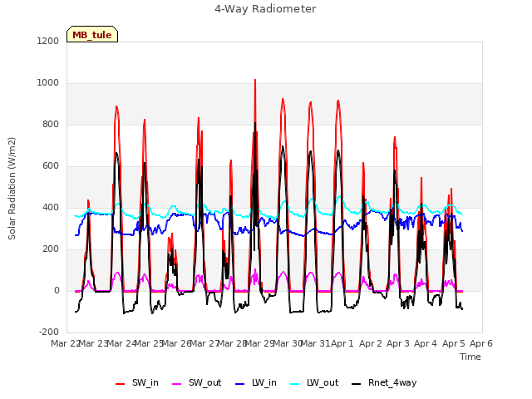Image resolution: width=532 pixels, height=399 pixels.
Task: Toggle Rnet_4way series in legend
Action: point(384,383)
